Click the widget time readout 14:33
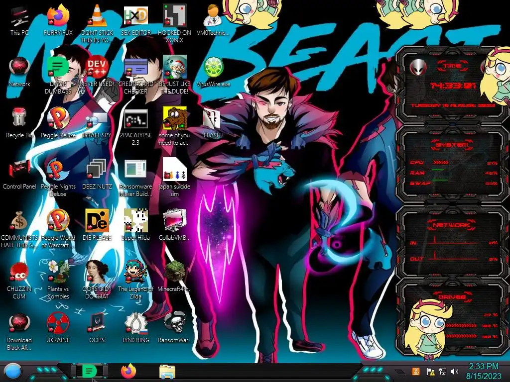 point(453,86)
